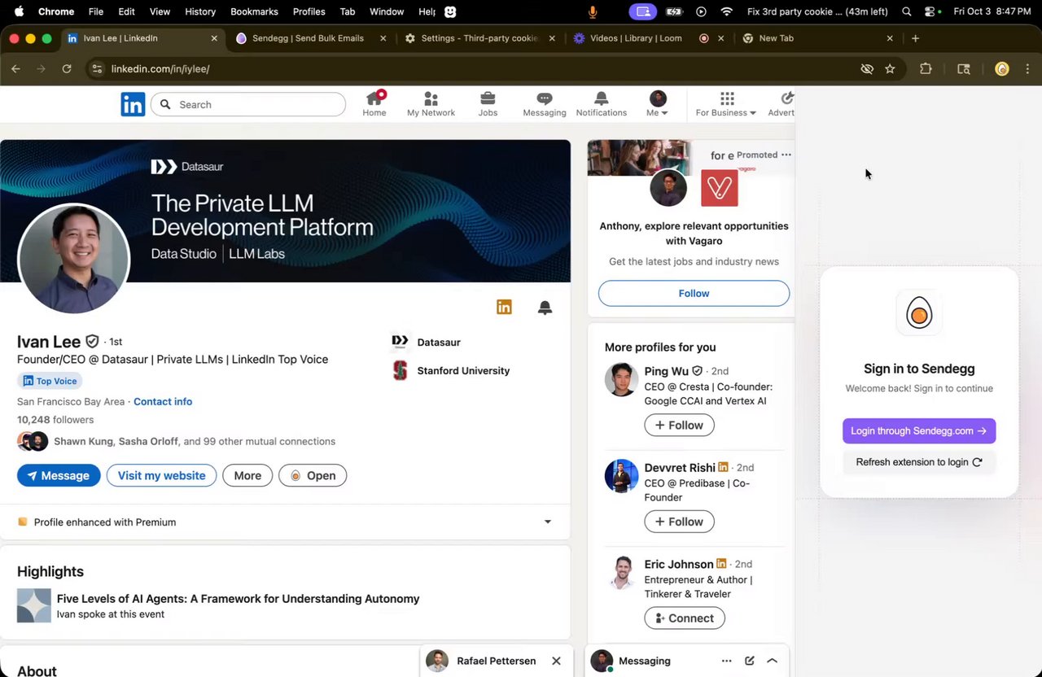
Task: Click the Wi-Fi status icon
Action: (727, 12)
